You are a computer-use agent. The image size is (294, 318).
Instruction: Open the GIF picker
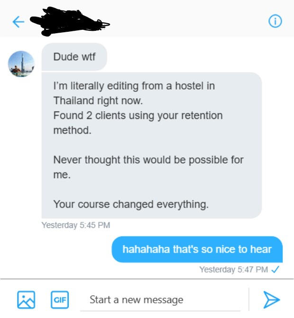(x=60, y=300)
